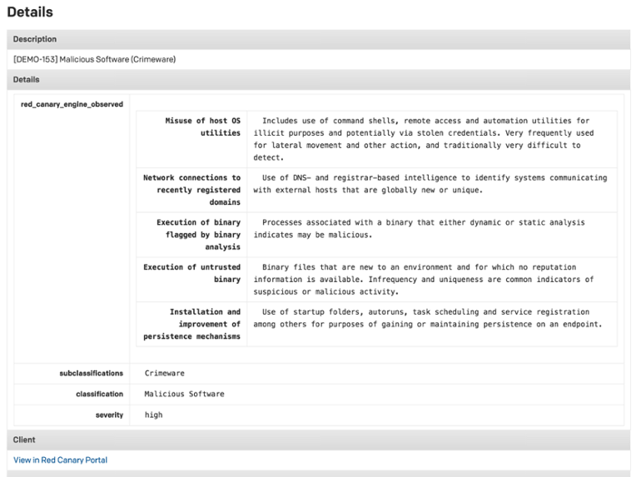This screenshot has height=477, width=641.
Task: Select the Crimeware subclassification value
Action: (x=165, y=374)
